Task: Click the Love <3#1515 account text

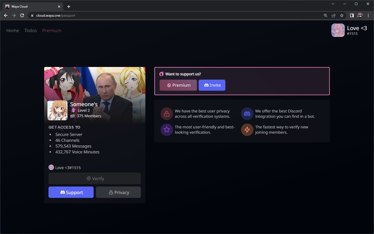Action: pyautogui.click(x=68, y=168)
